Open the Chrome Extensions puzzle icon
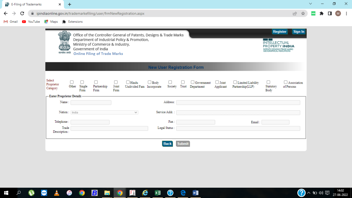The image size is (352, 198). [x=321, y=13]
